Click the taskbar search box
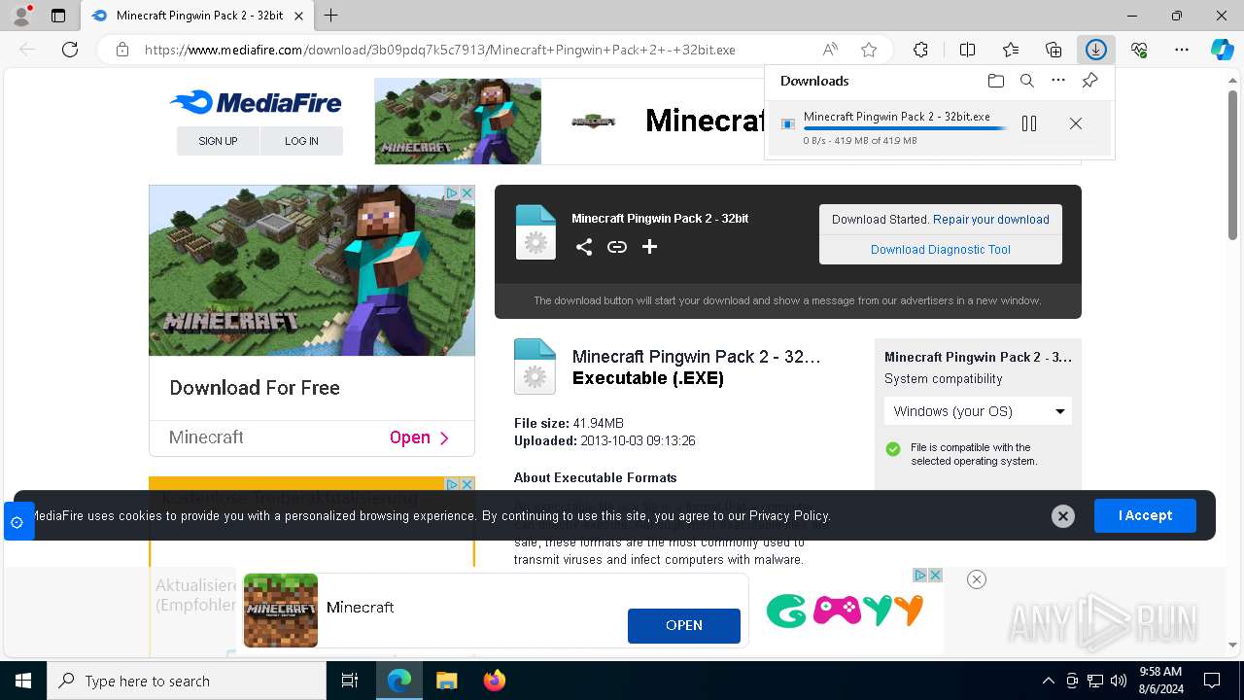1244x700 pixels. [x=187, y=681]
